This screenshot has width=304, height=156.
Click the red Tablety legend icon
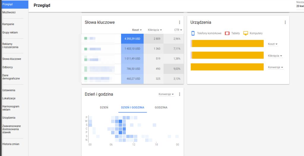click(227, 33)
